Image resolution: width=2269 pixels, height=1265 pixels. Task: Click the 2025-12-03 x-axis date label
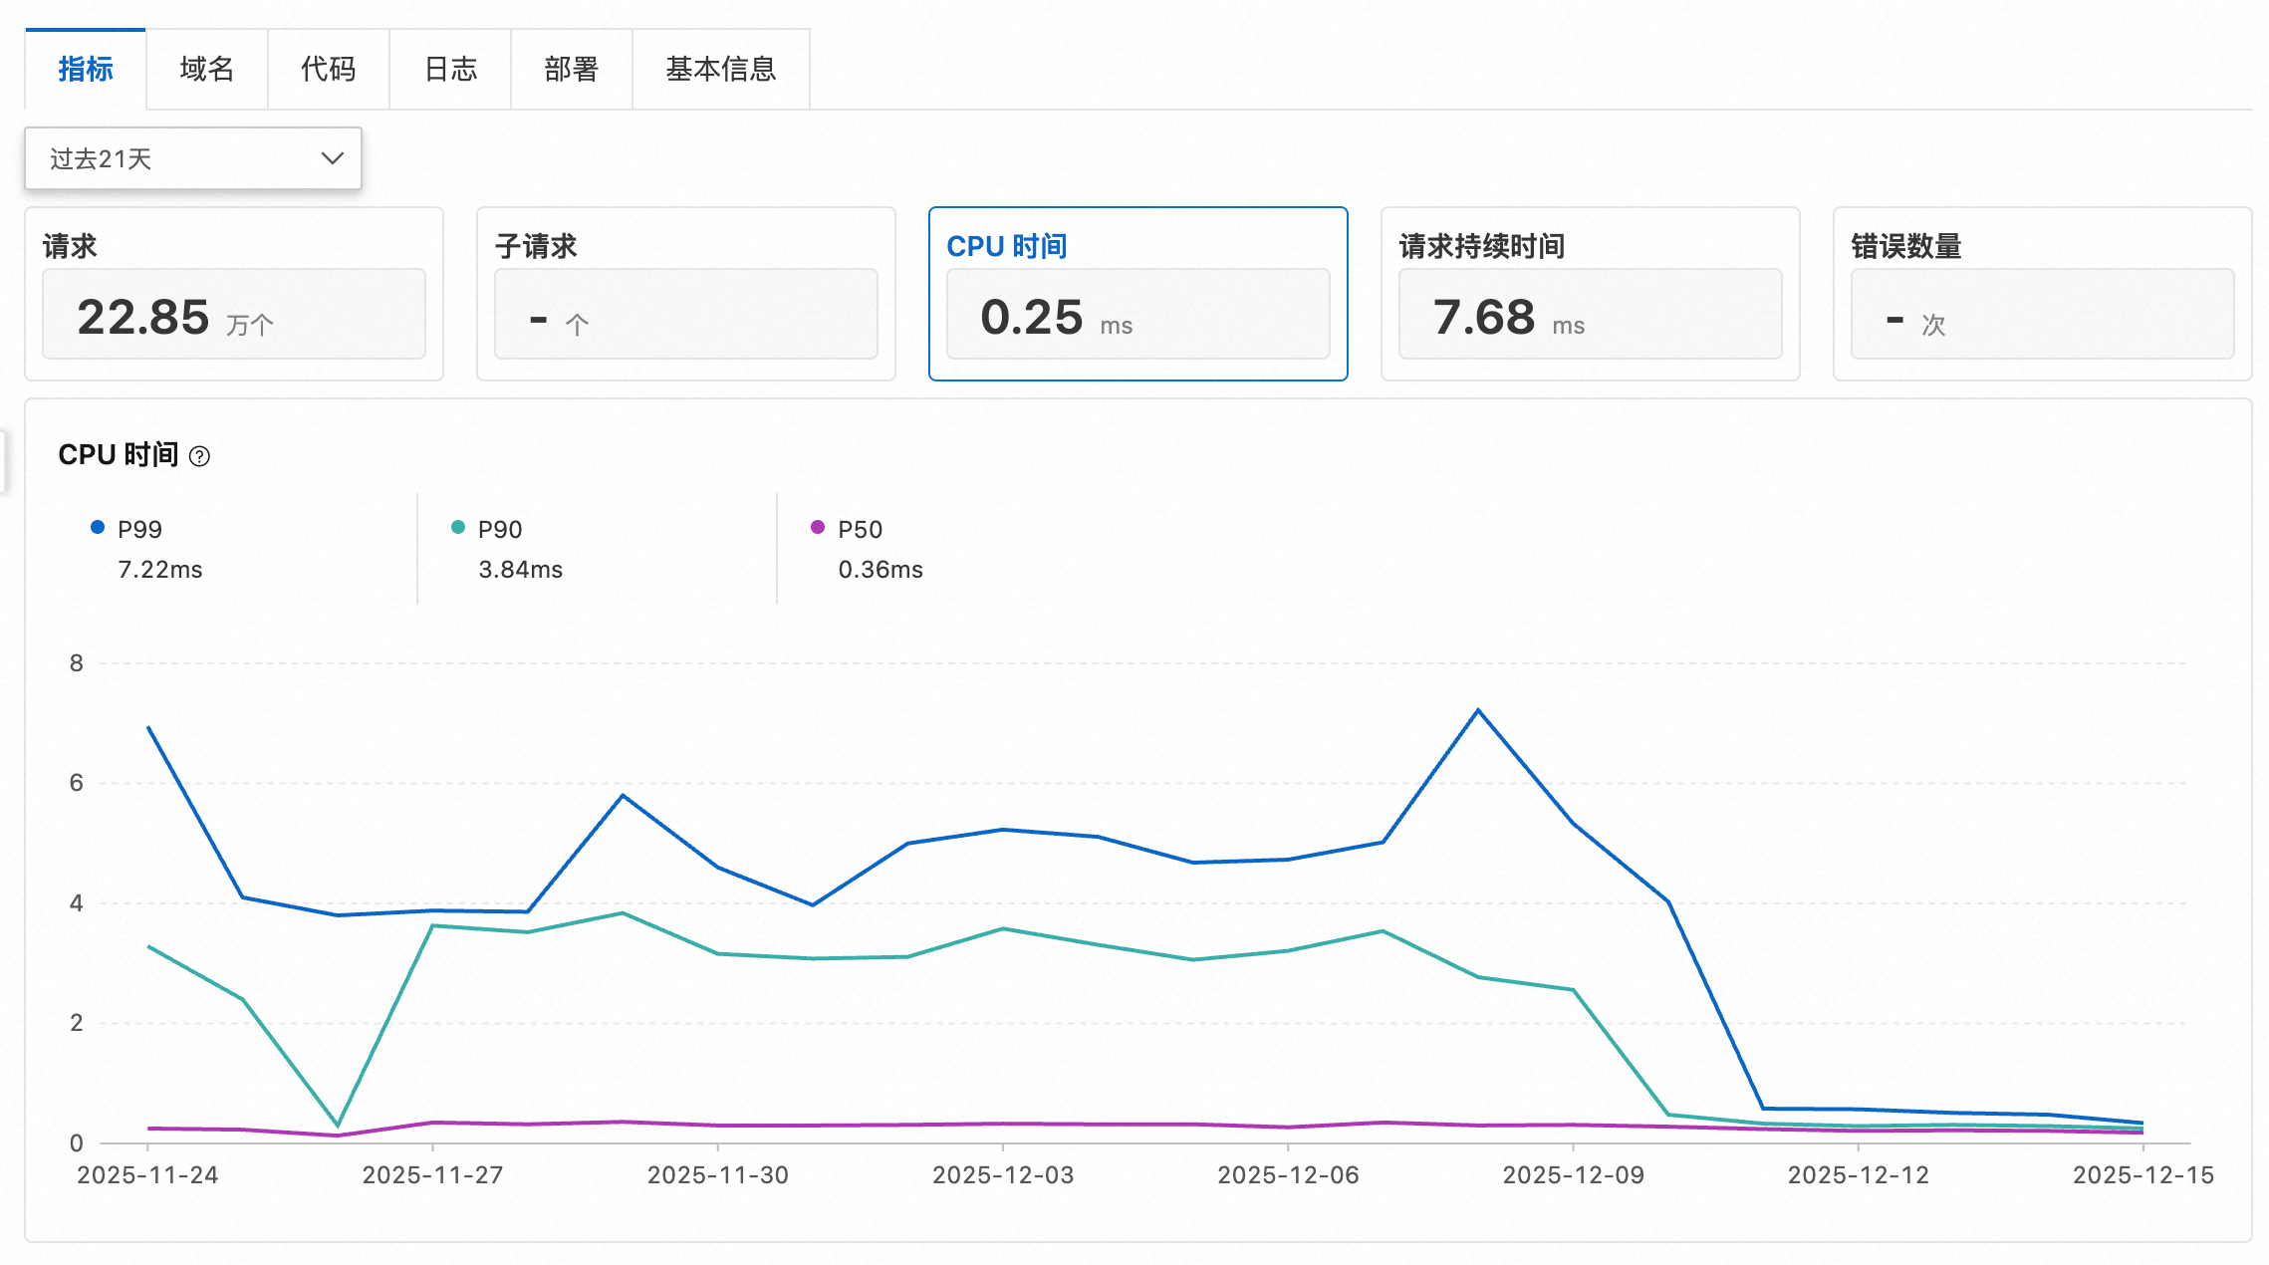[1003, 1175]
